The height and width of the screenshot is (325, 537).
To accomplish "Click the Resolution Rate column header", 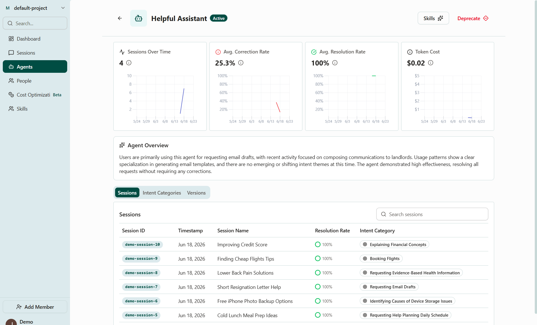I will [x=332, y=230].
